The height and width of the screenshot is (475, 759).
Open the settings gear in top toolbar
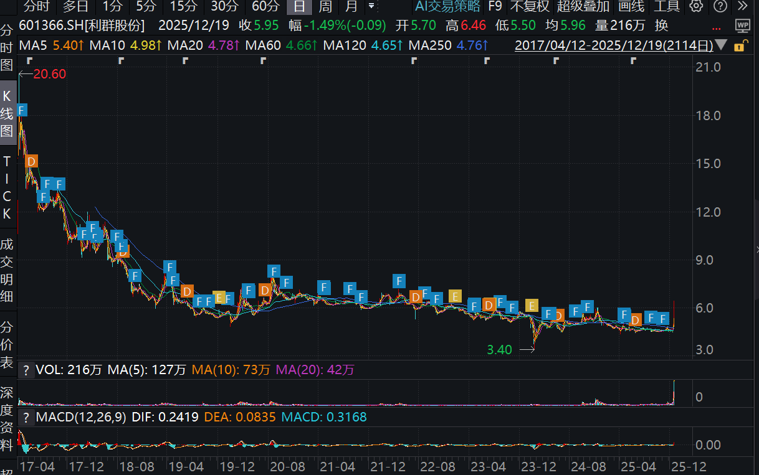(696, 7)
